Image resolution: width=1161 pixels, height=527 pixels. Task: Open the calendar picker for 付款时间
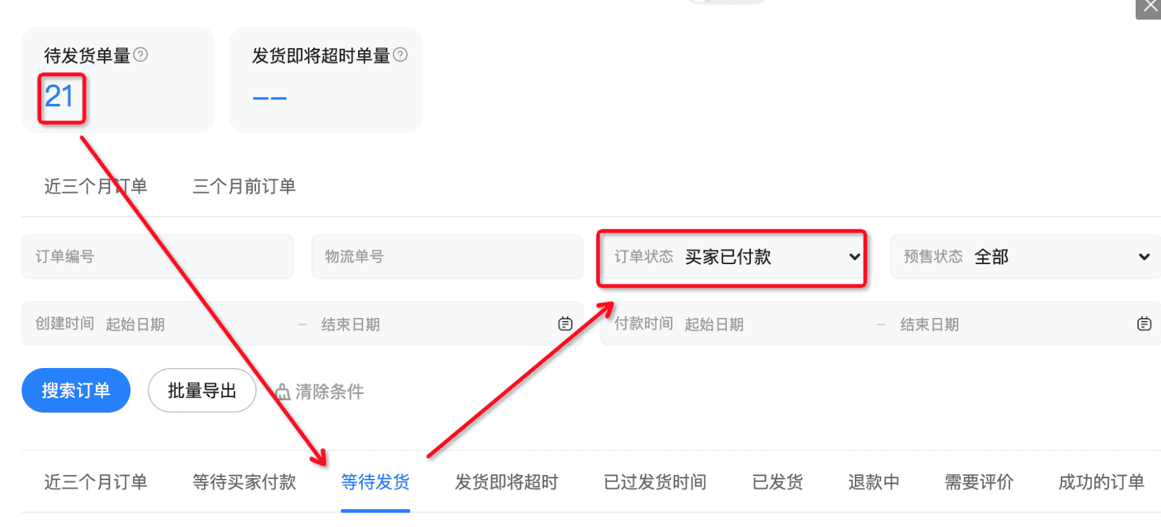pos(1145,324)
